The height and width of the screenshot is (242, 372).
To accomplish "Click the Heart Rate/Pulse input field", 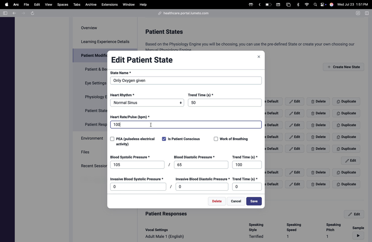I will 186,124.
